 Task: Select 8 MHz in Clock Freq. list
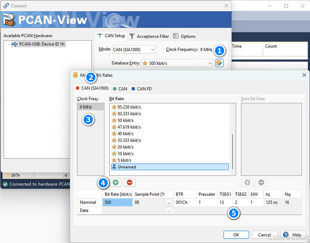pyautogui.click(x=90, y=107)
